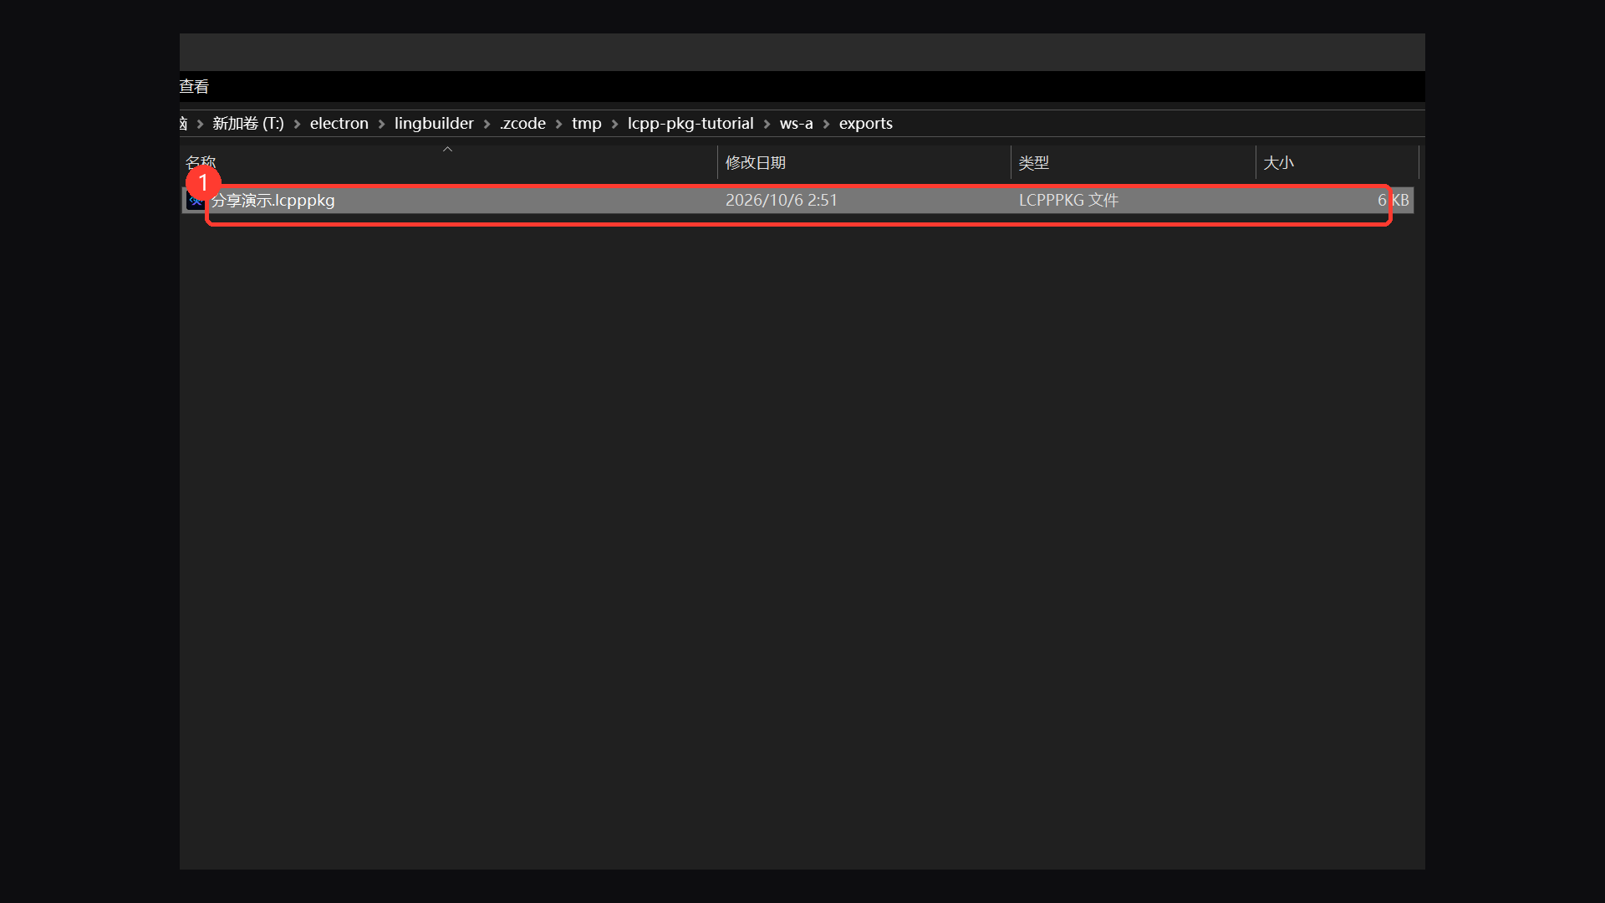Go to lcpp-pkg-tutorial breadcrumb folder
The image size is (1605, 903).
pyautogui.click(x=690, y=124)
